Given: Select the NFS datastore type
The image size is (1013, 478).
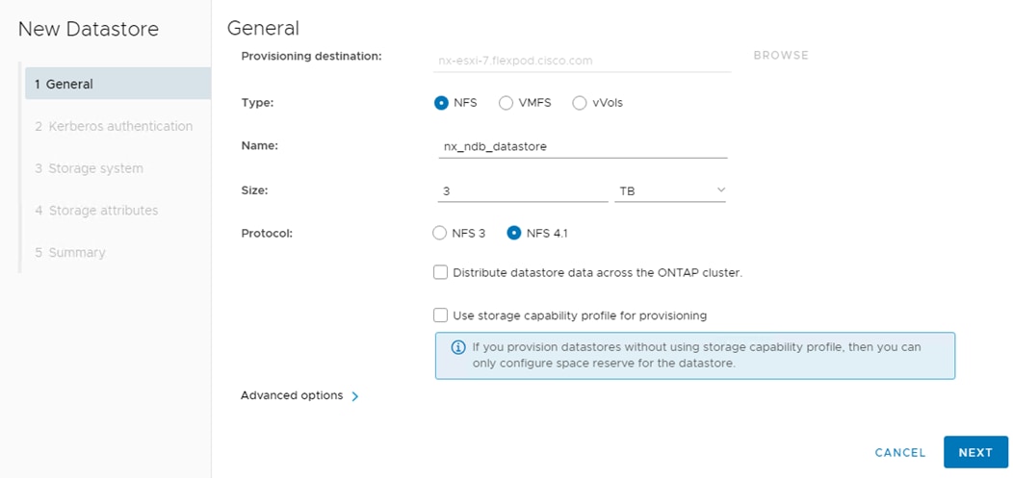Looking at the screenshot, I should point(442,103).
